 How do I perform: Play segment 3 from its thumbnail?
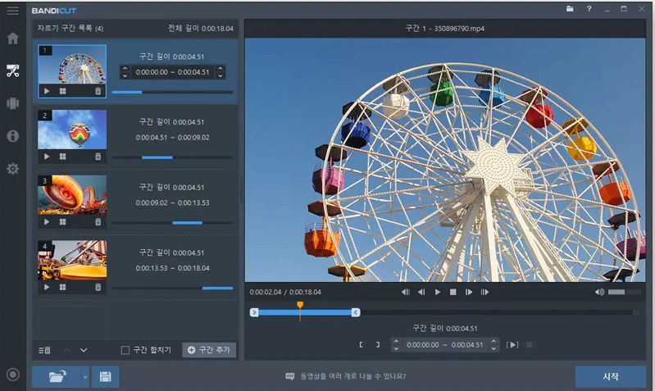click(47, 222)
